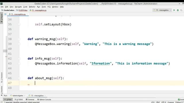Click the run with coverage icon
This screenshot has width=184, height=103.
coord(181,10)
